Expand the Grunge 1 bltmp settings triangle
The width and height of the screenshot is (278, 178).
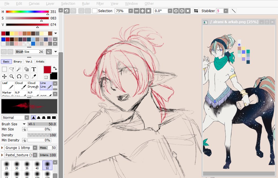[2, 148]
